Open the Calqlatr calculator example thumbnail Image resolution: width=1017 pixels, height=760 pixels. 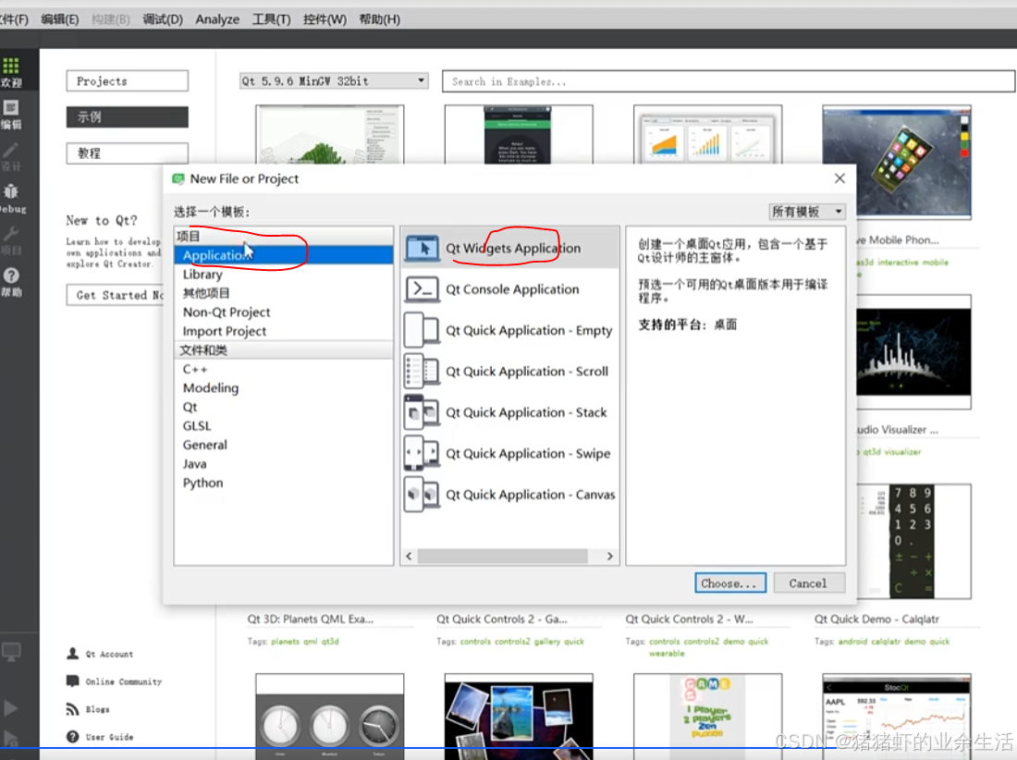pyautogui.click(x=913, y=541)
